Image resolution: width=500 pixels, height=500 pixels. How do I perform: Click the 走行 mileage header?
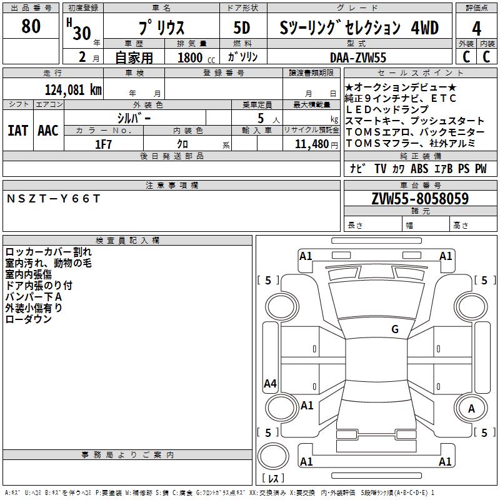pyautogui.click(x=52, y=73)
